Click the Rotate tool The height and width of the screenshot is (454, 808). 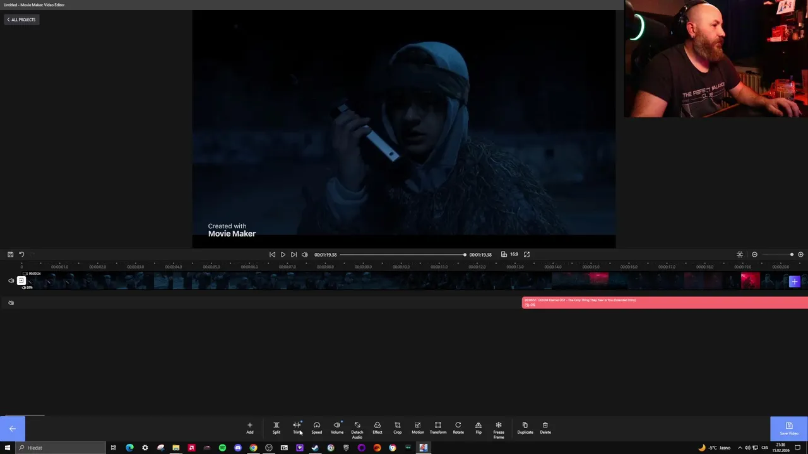(458, 428)
